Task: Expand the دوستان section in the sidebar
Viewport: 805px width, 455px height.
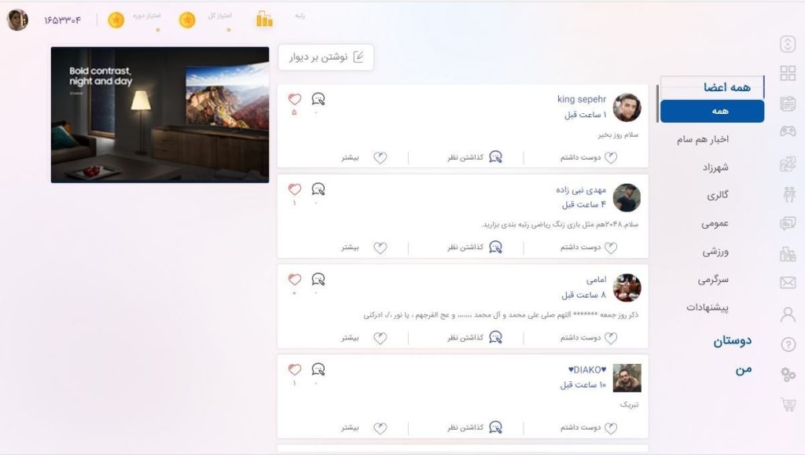Action: coord(732,340)
